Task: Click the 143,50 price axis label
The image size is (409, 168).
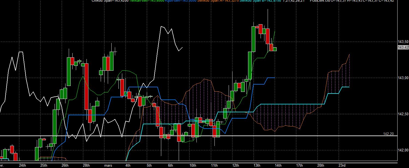Action: point(403,42)
